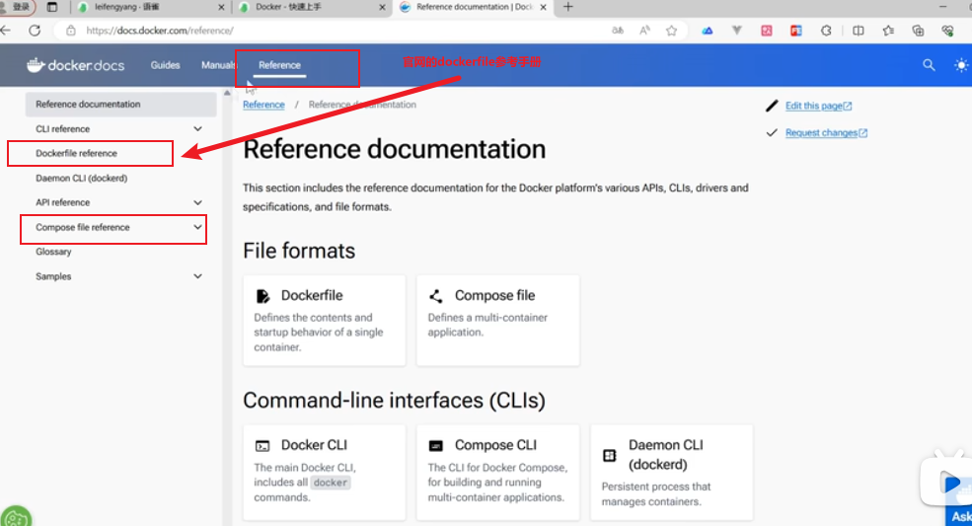Go back with the browser back arrow
This screenshot has height=526, width=972.
(6, 31)
